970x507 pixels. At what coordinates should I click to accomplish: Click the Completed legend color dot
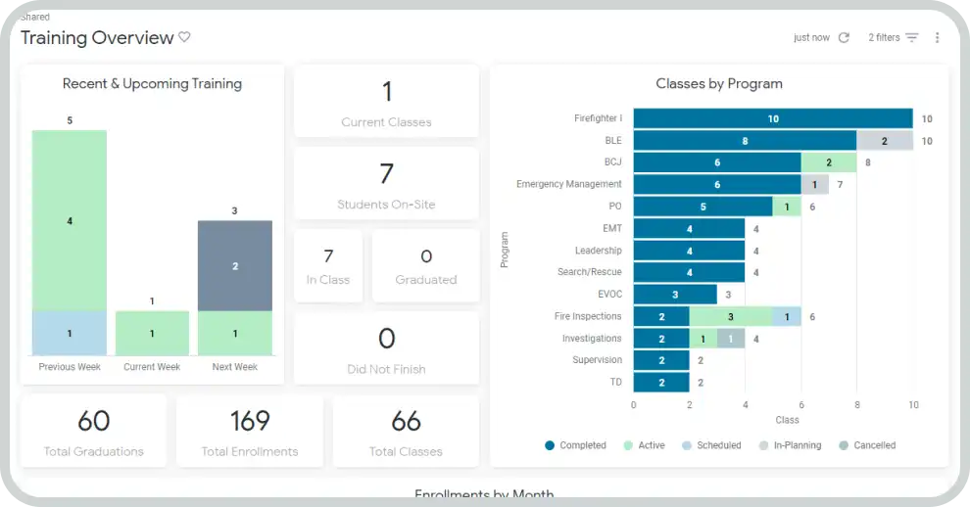pos(550,445)
